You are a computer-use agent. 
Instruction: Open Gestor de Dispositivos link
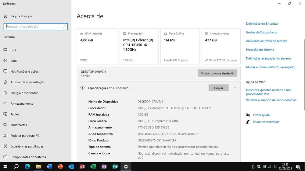tap(261, 33)
